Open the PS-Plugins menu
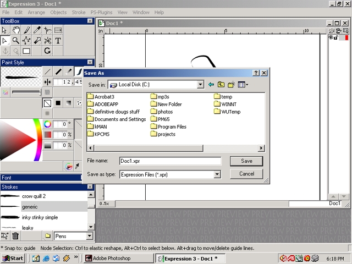Image resolution: width=352 pixels, height=264 pixels. (101, 12)
